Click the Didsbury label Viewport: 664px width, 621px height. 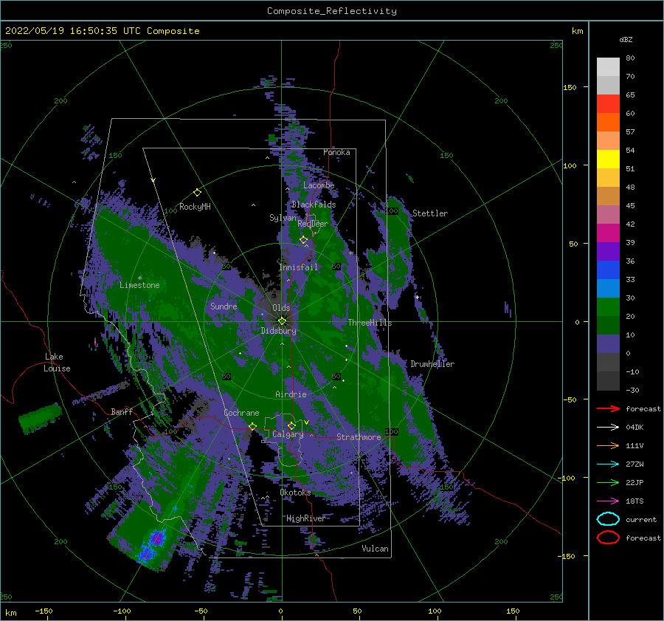279,331
